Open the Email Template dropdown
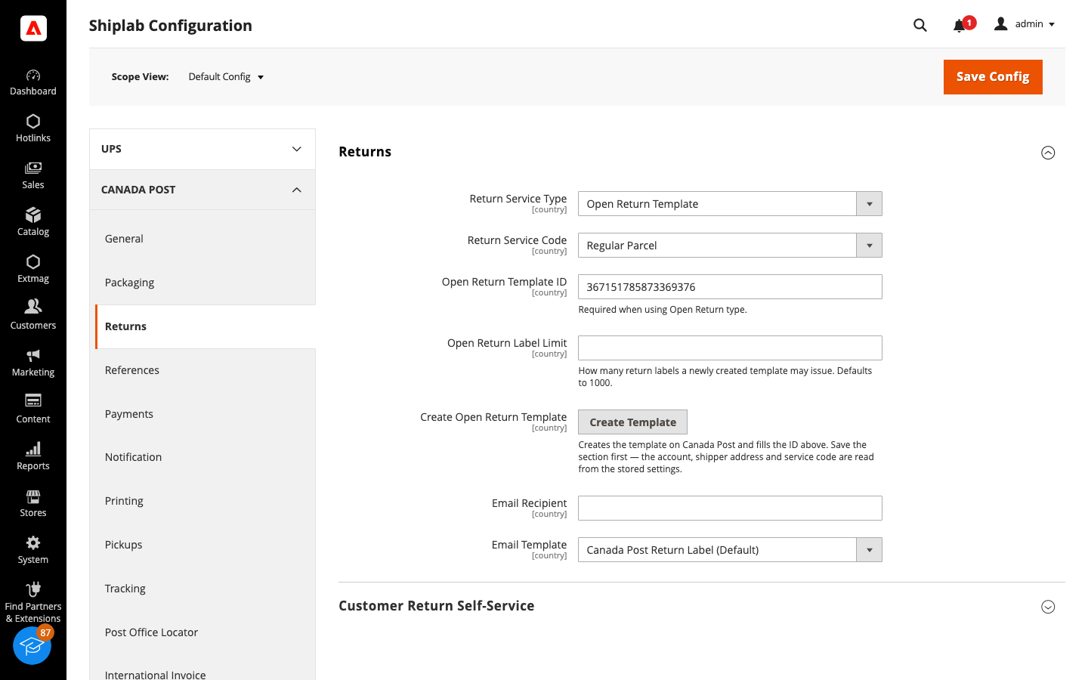 click(730, 550)
